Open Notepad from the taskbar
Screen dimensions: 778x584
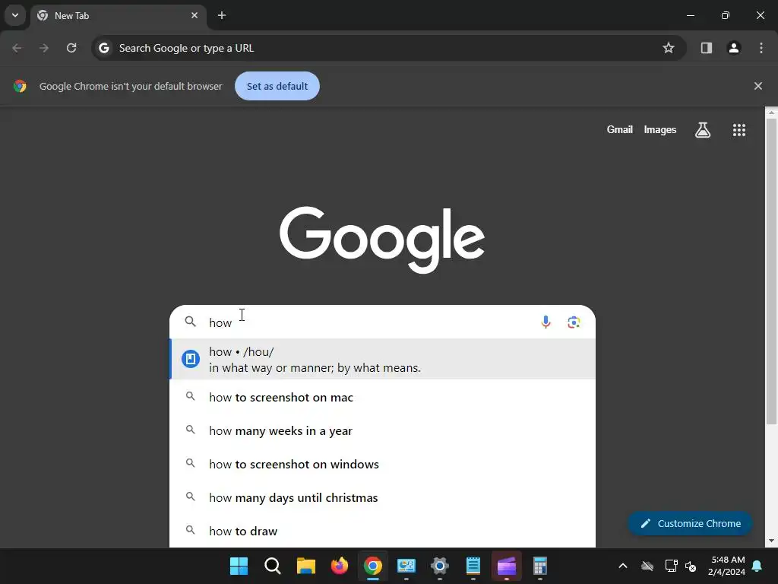473,566
